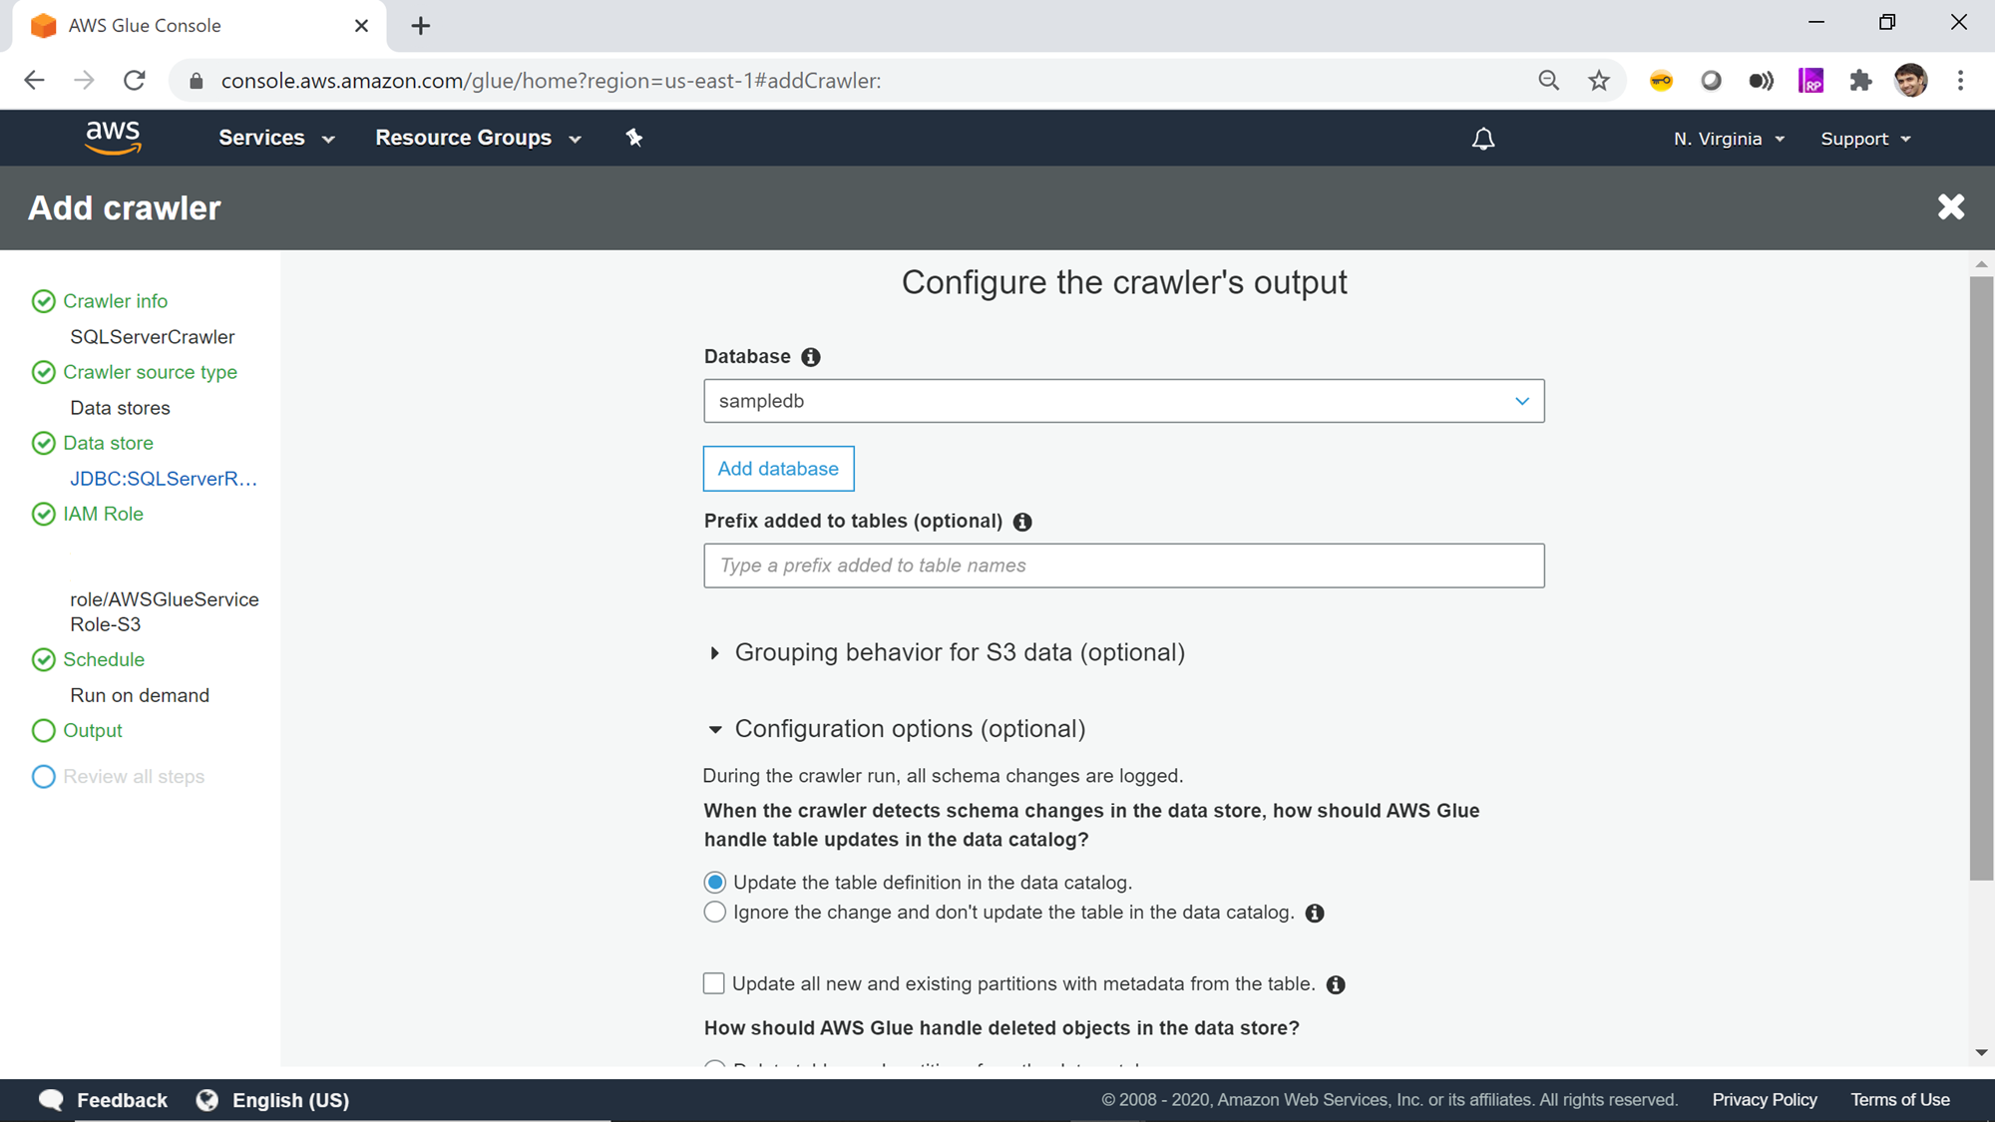The image size is (1995, 1122).
Task: Open the sampledb Database dropdown
Action: [1123, 401]
